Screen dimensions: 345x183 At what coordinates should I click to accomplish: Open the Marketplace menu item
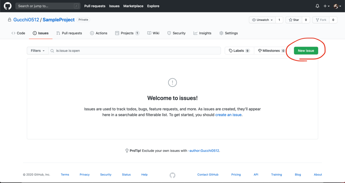click(133, 6)
